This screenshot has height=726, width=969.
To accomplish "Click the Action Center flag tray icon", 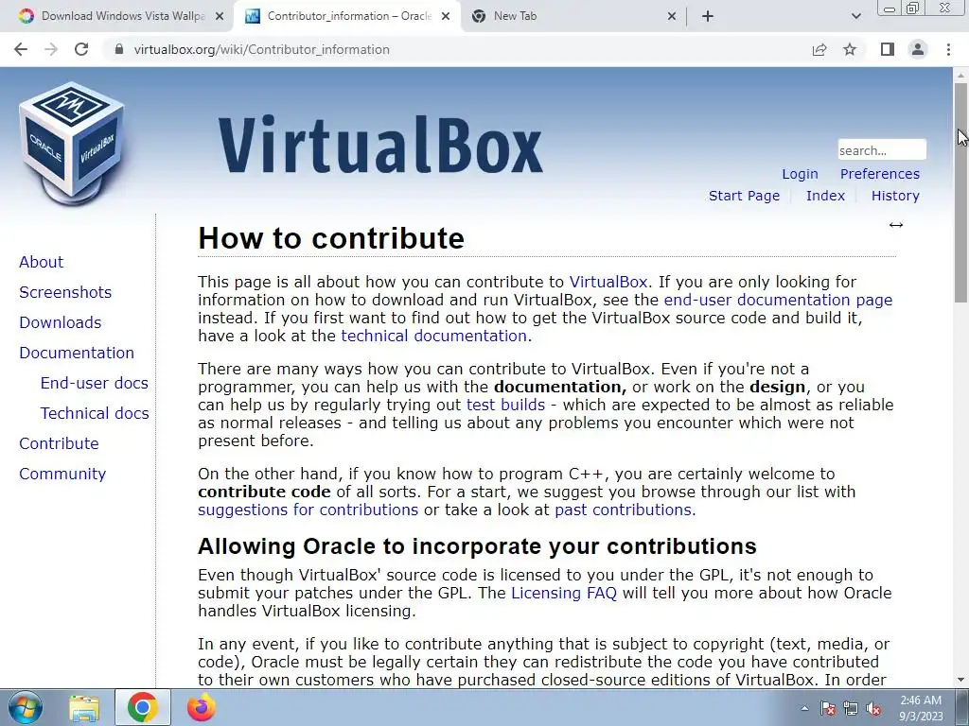I will [x=827, y=708].
